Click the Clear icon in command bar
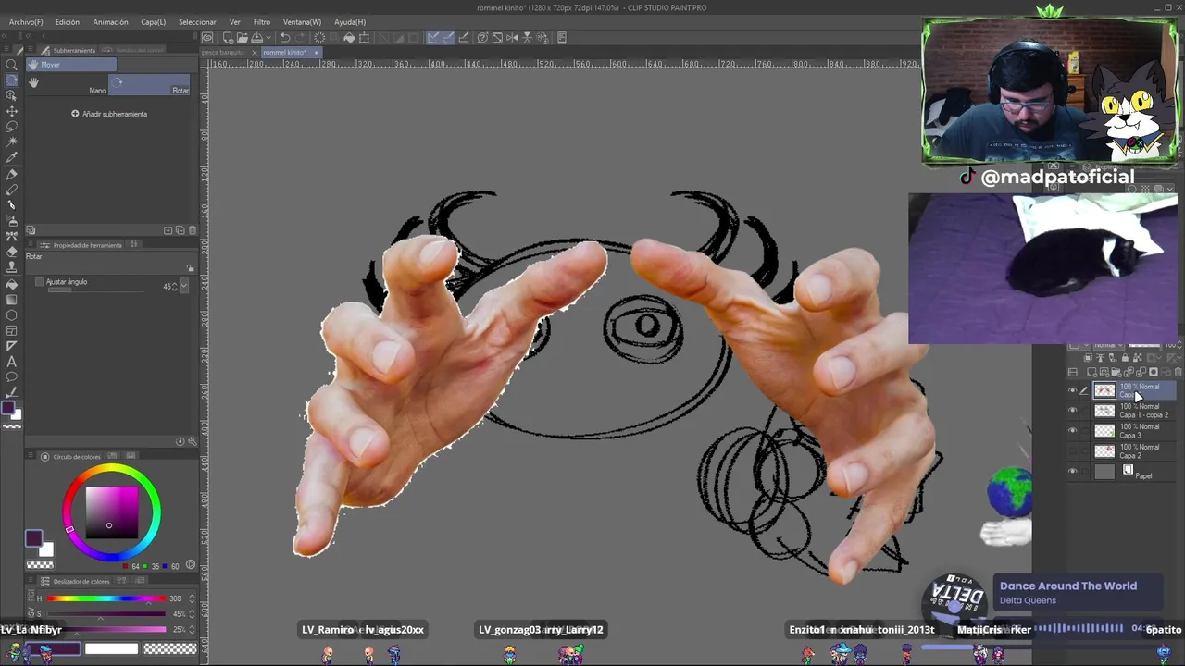1185x666 pixels. [319, 38]
